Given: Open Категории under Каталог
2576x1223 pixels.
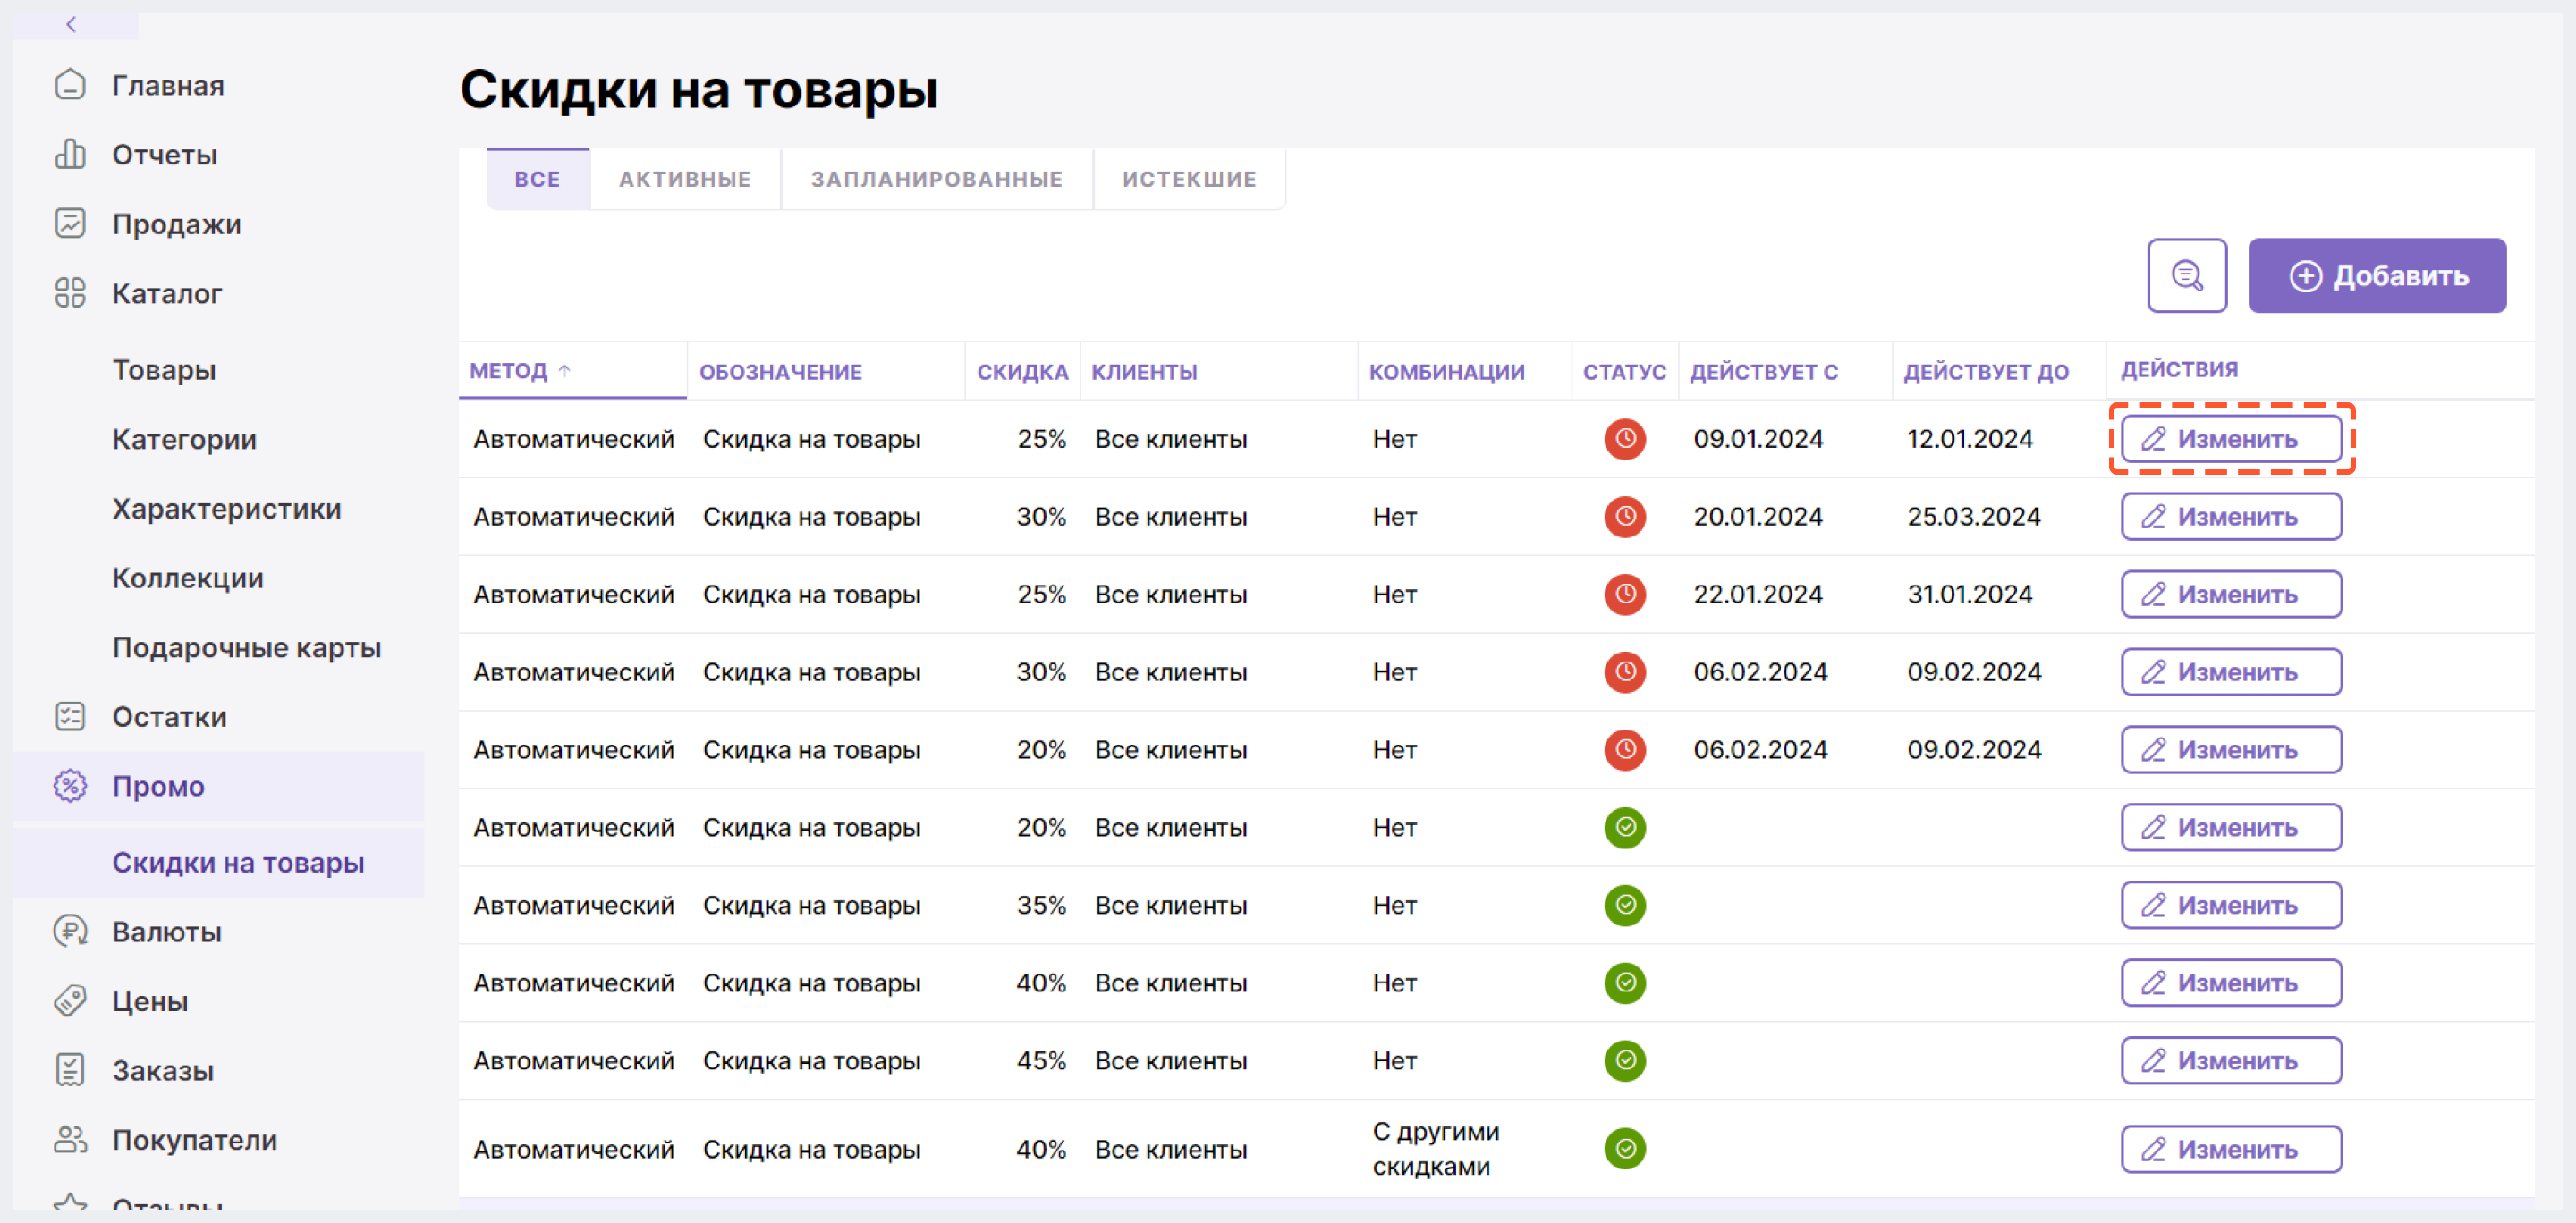Looking at the screenshot, I should click(x=184, y=439).
